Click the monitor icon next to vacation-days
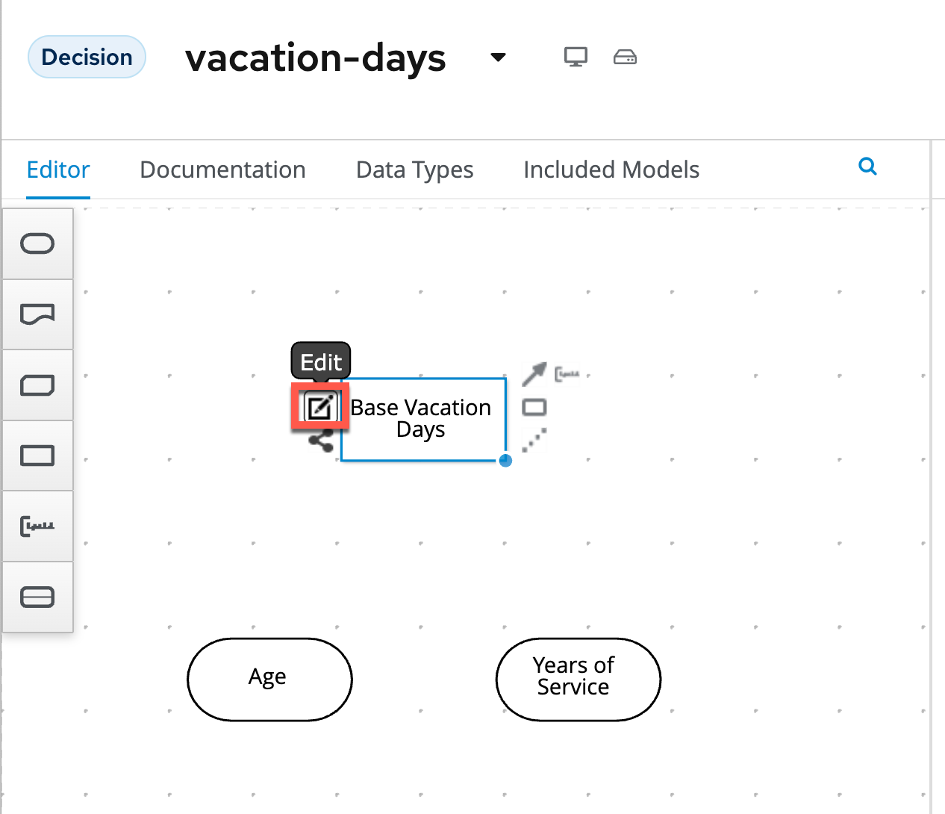The height and width of the screenshot is (814, 945). [x=576, y=57]
